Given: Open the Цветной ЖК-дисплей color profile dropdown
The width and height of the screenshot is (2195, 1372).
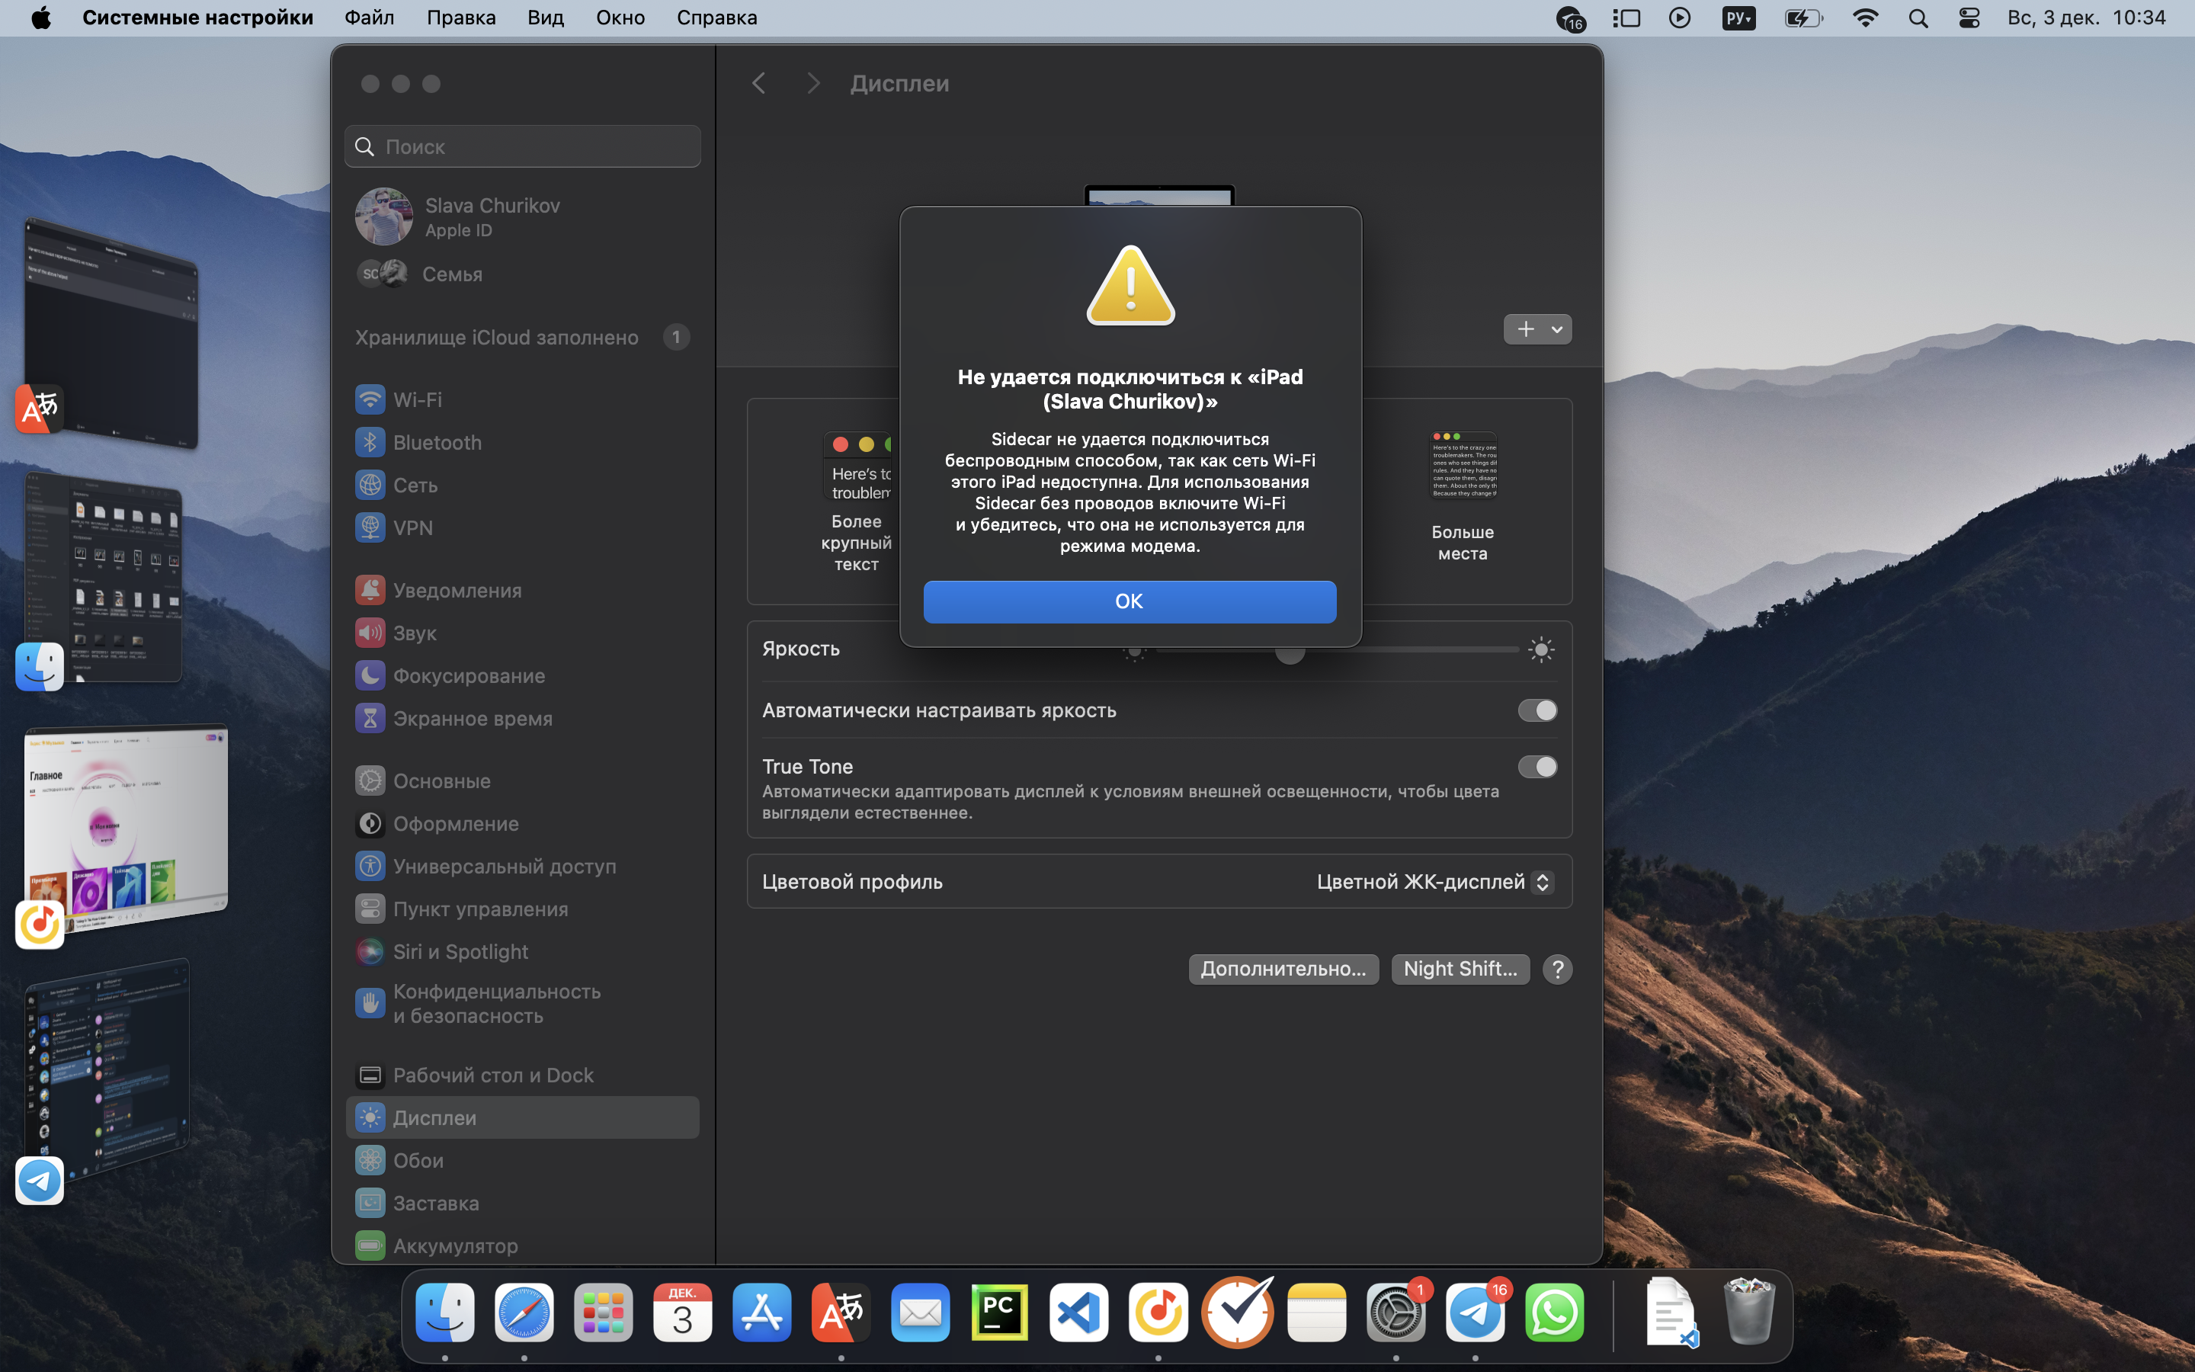Looking at the screenshot, I should [x=1434, y=881].
